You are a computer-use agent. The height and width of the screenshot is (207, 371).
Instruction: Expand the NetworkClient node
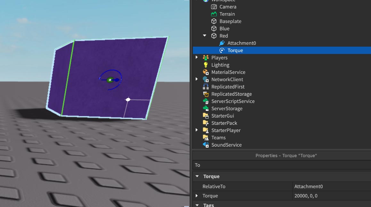[197, 79]
